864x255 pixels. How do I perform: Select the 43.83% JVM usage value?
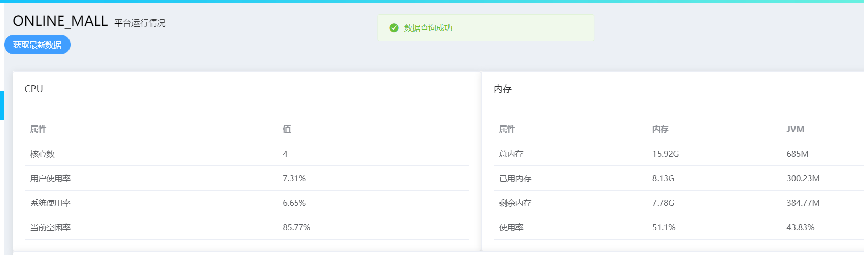801,227
